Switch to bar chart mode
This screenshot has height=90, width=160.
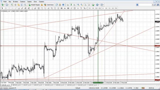click(68, 5)
